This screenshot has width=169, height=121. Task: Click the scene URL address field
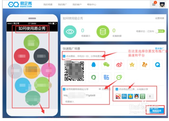tap(82, 96)
